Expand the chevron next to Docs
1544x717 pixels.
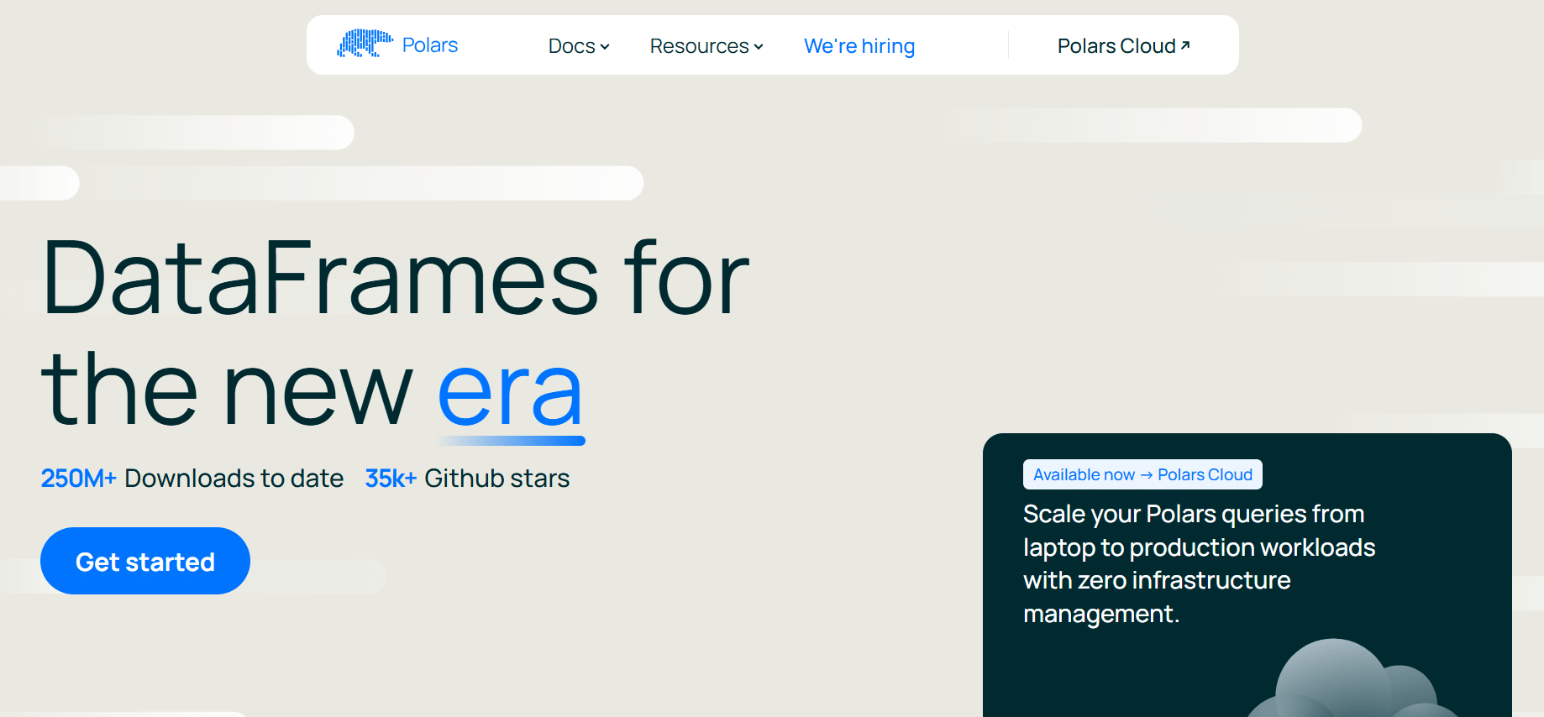click(605, 47)
